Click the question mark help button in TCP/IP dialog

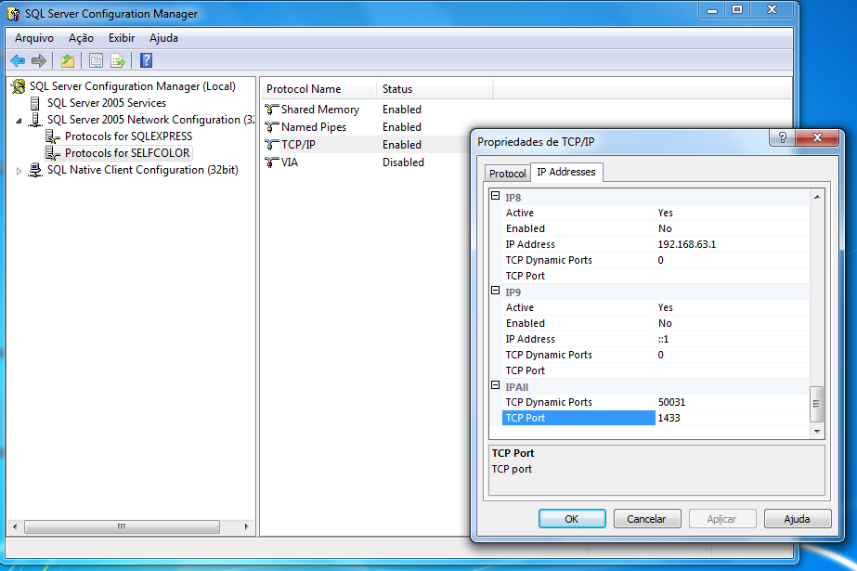[782, 137]
